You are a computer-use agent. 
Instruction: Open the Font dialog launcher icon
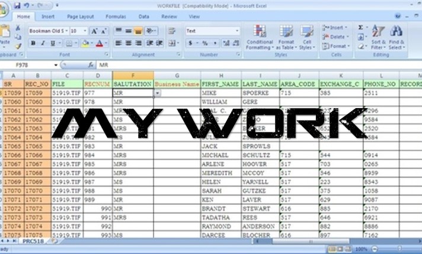pyautogui.click(x=107, y=54)
